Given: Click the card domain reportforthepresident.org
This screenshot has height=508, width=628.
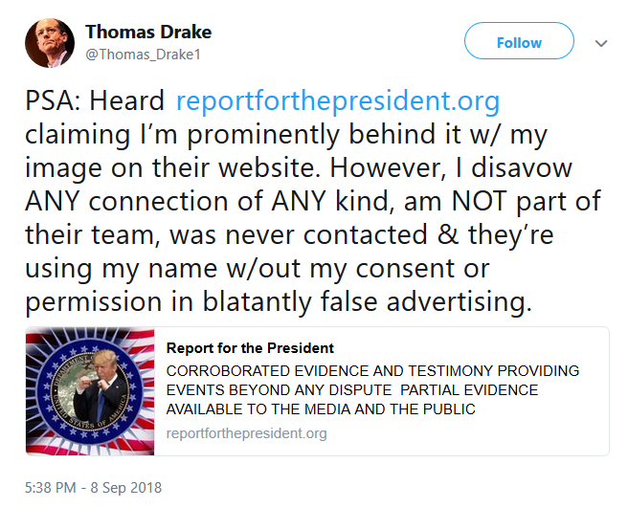Looking at the screenshot, I should tap(246, 433).
